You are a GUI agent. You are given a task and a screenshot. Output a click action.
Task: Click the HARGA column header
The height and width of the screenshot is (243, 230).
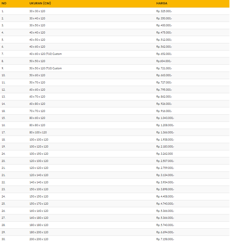pos(162,3)
